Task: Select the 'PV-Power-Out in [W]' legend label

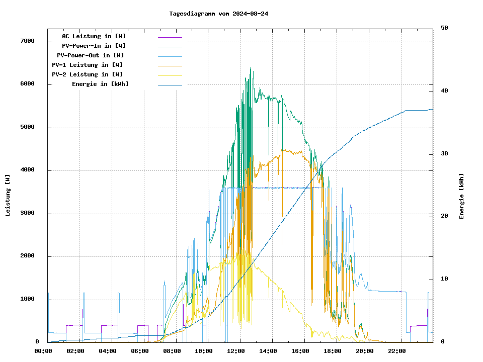Action: point(90,56)
